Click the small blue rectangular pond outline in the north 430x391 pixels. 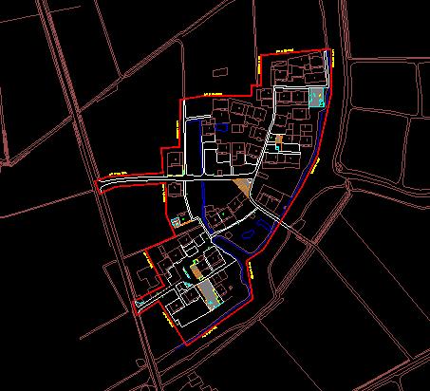coord(221,127)
